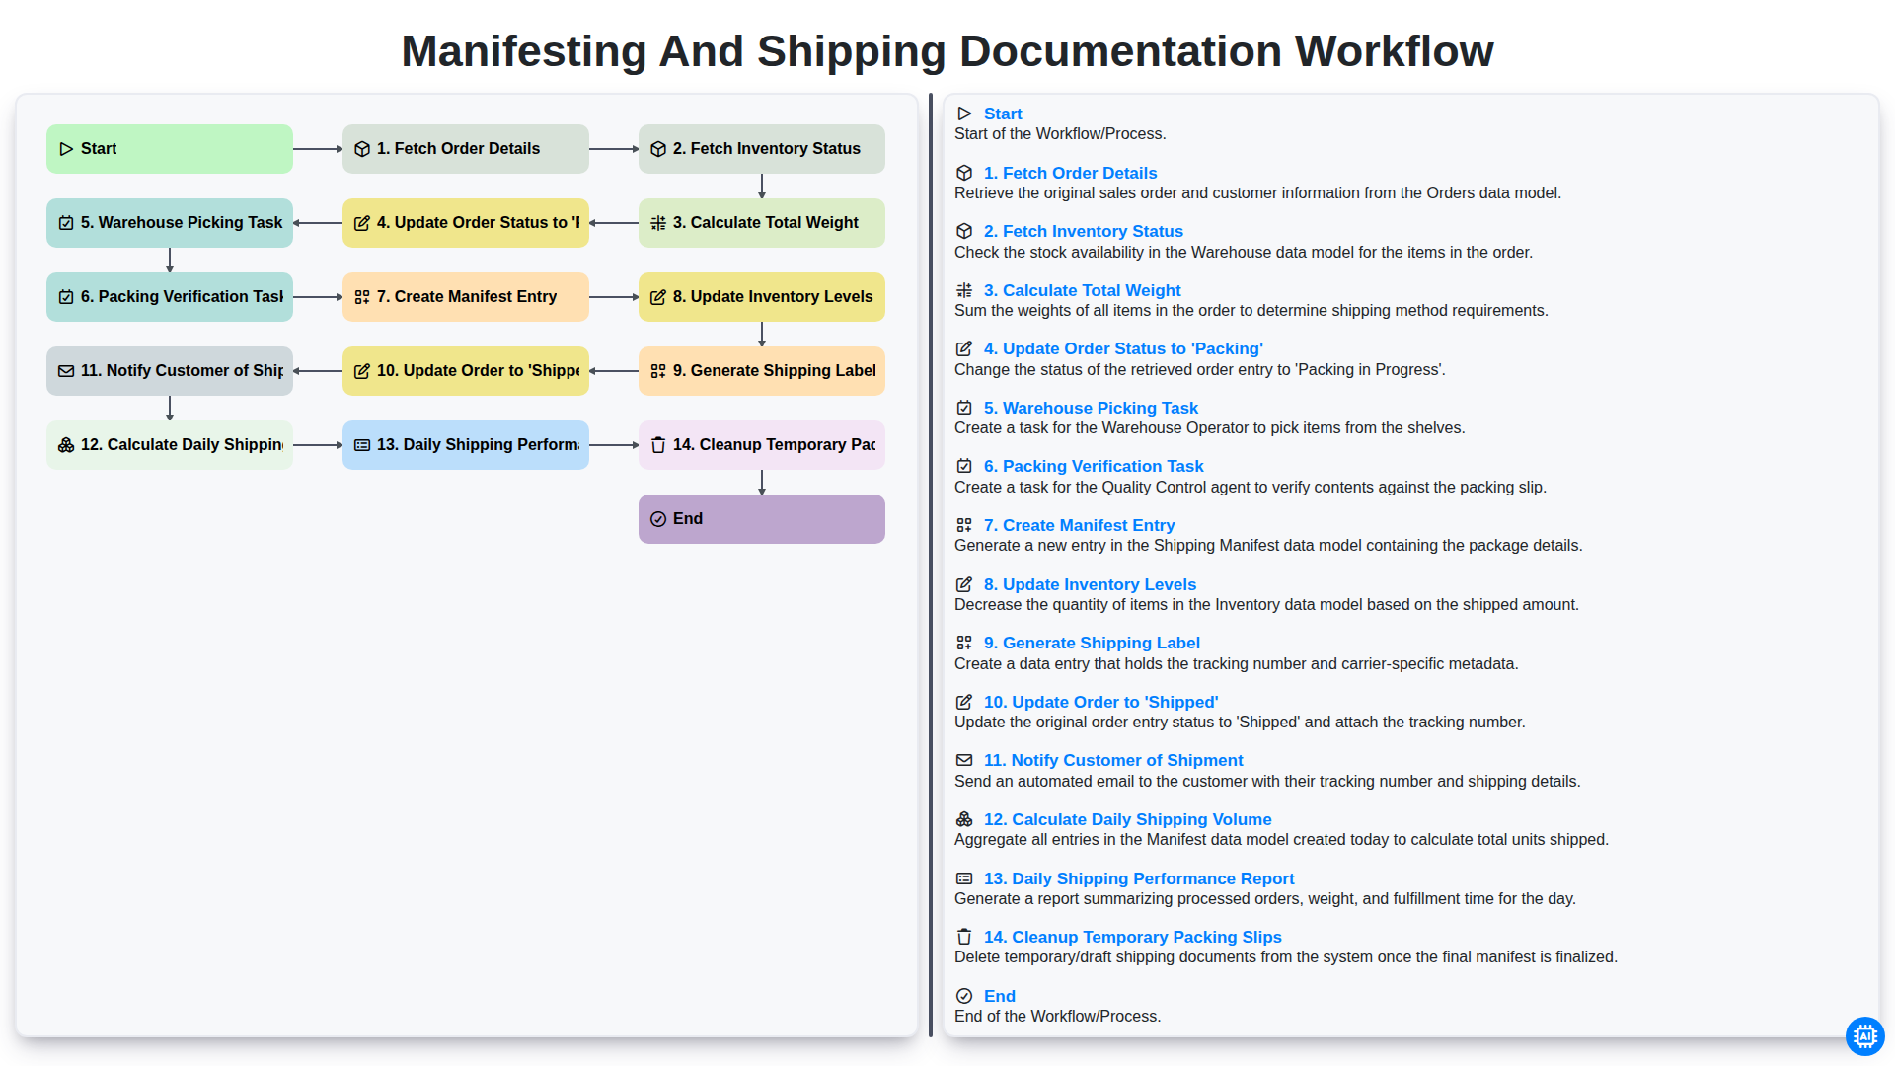
Task: Click the 'Start of the Workflow/Process.' description
Action: [x=1060, y=134]
